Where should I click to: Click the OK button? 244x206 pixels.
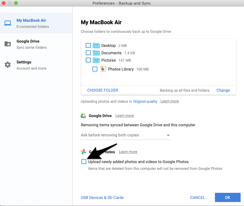tap(228, 197)
